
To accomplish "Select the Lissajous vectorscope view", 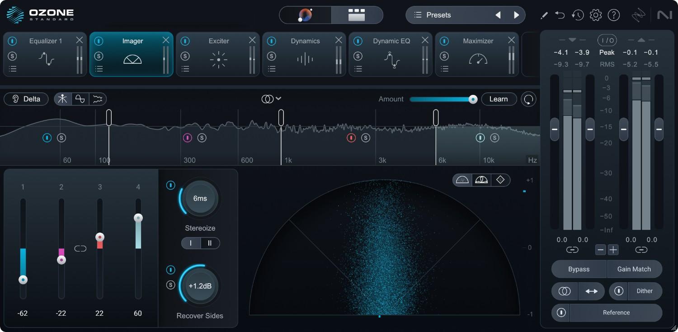I will 500,180.
